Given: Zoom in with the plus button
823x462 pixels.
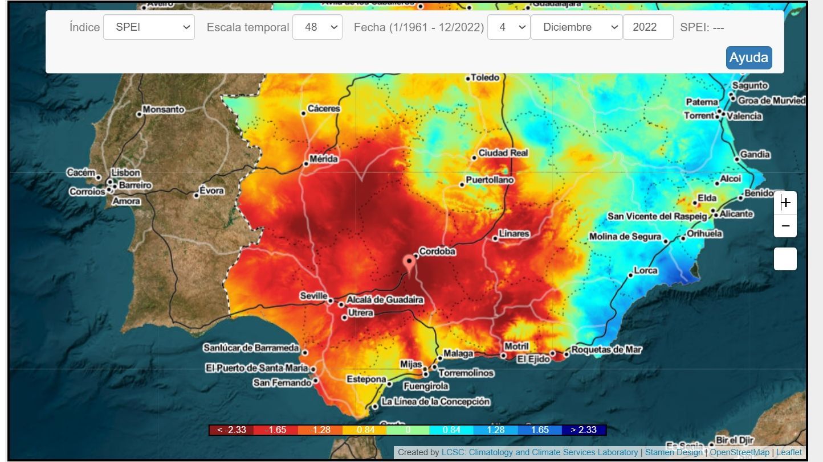Looking at the screenshot, I should (785, 203).
